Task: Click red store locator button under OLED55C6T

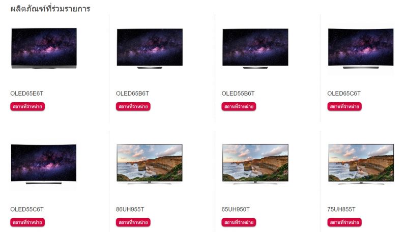Action: (27, 222)
